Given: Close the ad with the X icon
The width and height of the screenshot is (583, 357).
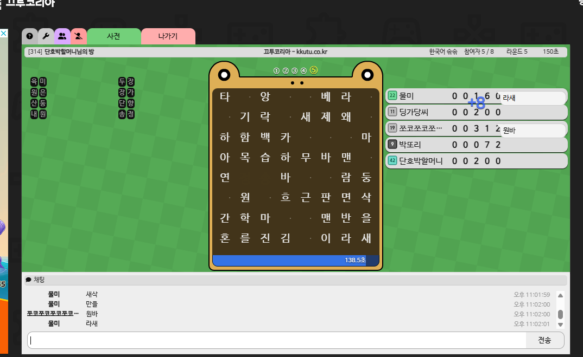Looking at the screenshot, I should (3, 33).
